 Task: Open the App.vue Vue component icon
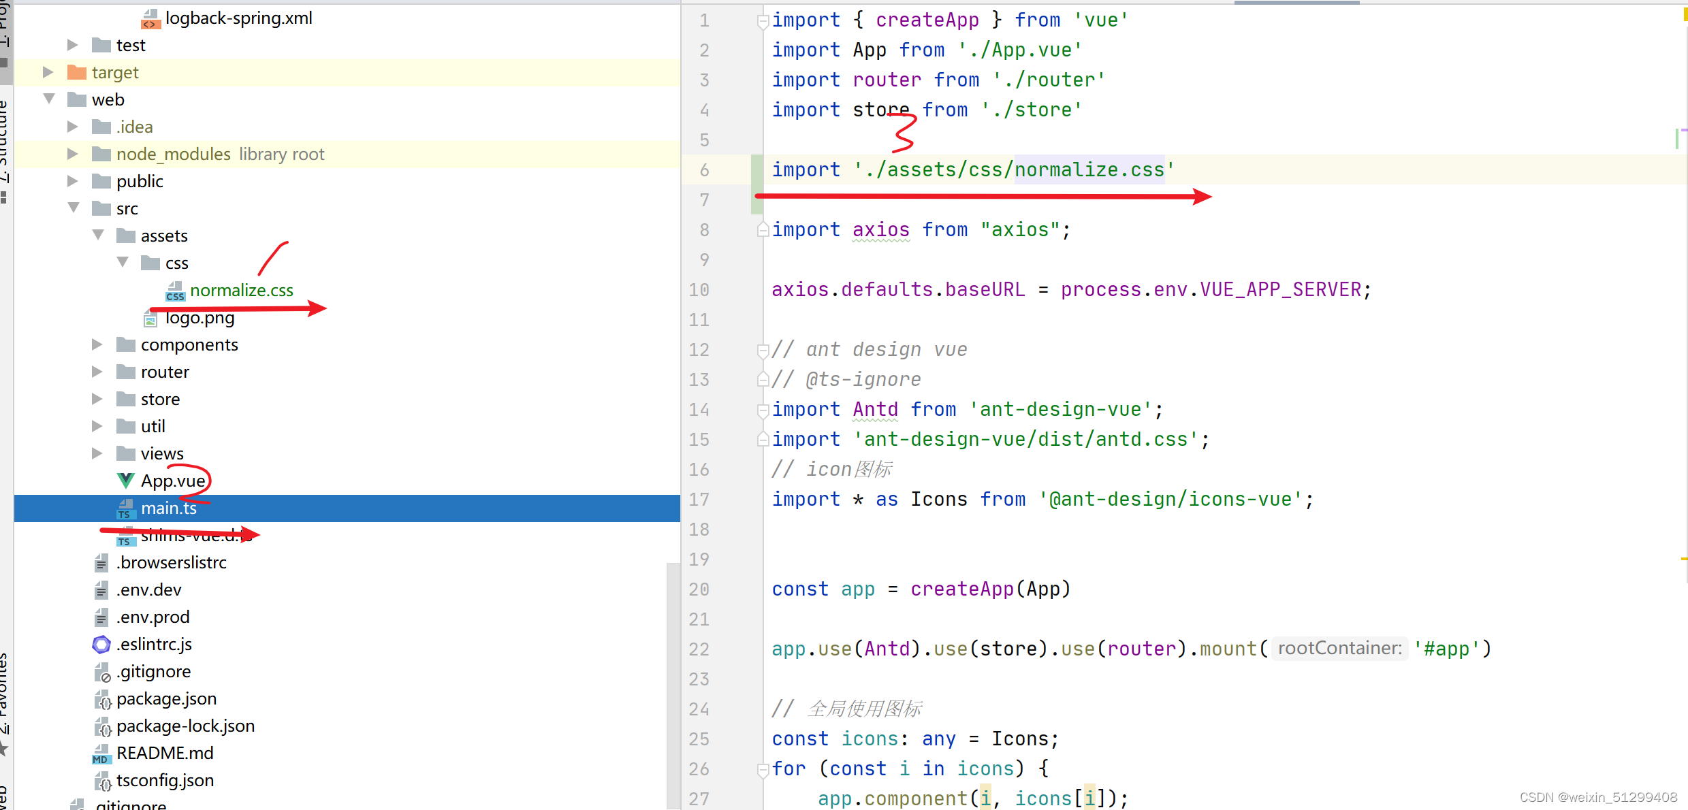[x=125, y=481]
